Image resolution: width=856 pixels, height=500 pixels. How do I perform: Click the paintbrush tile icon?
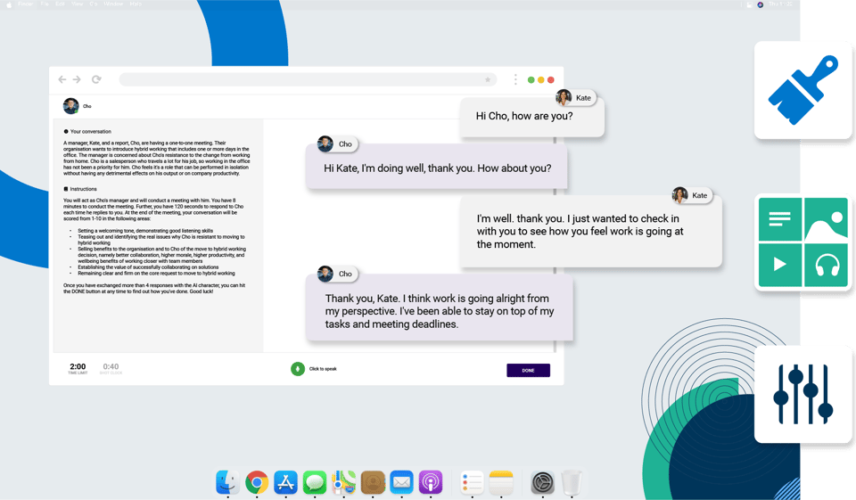pyautogui.click(x=802, y=89)
